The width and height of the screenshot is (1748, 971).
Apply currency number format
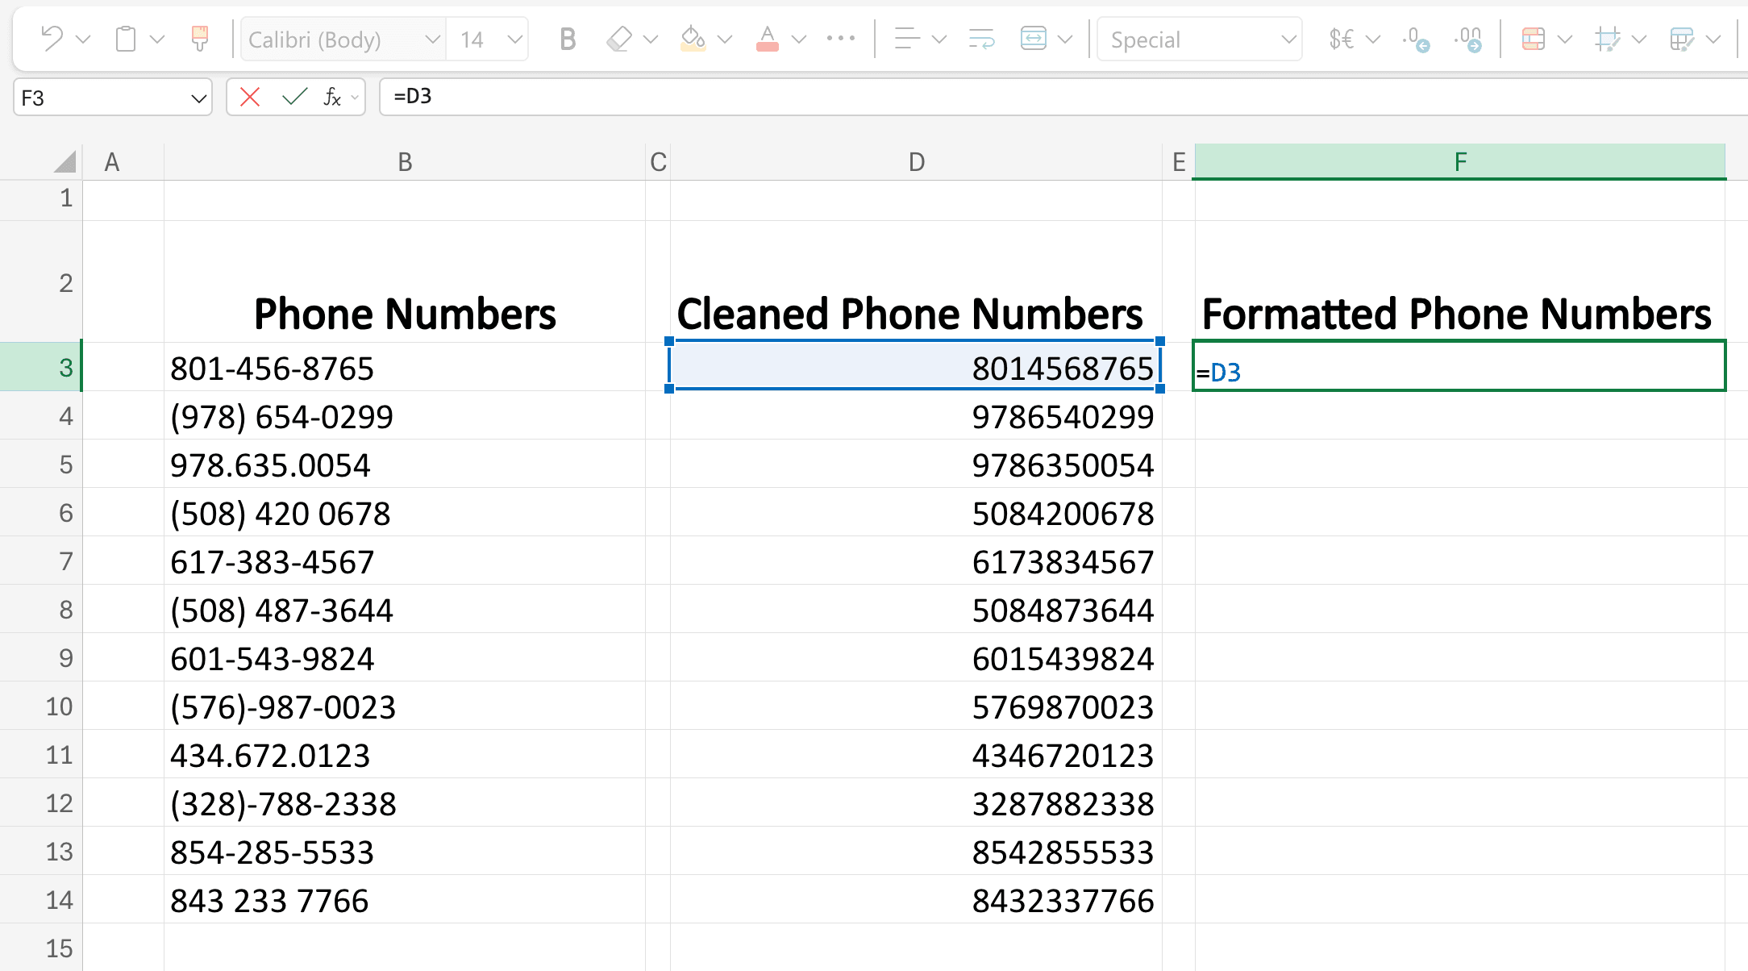click(1343, 38)
